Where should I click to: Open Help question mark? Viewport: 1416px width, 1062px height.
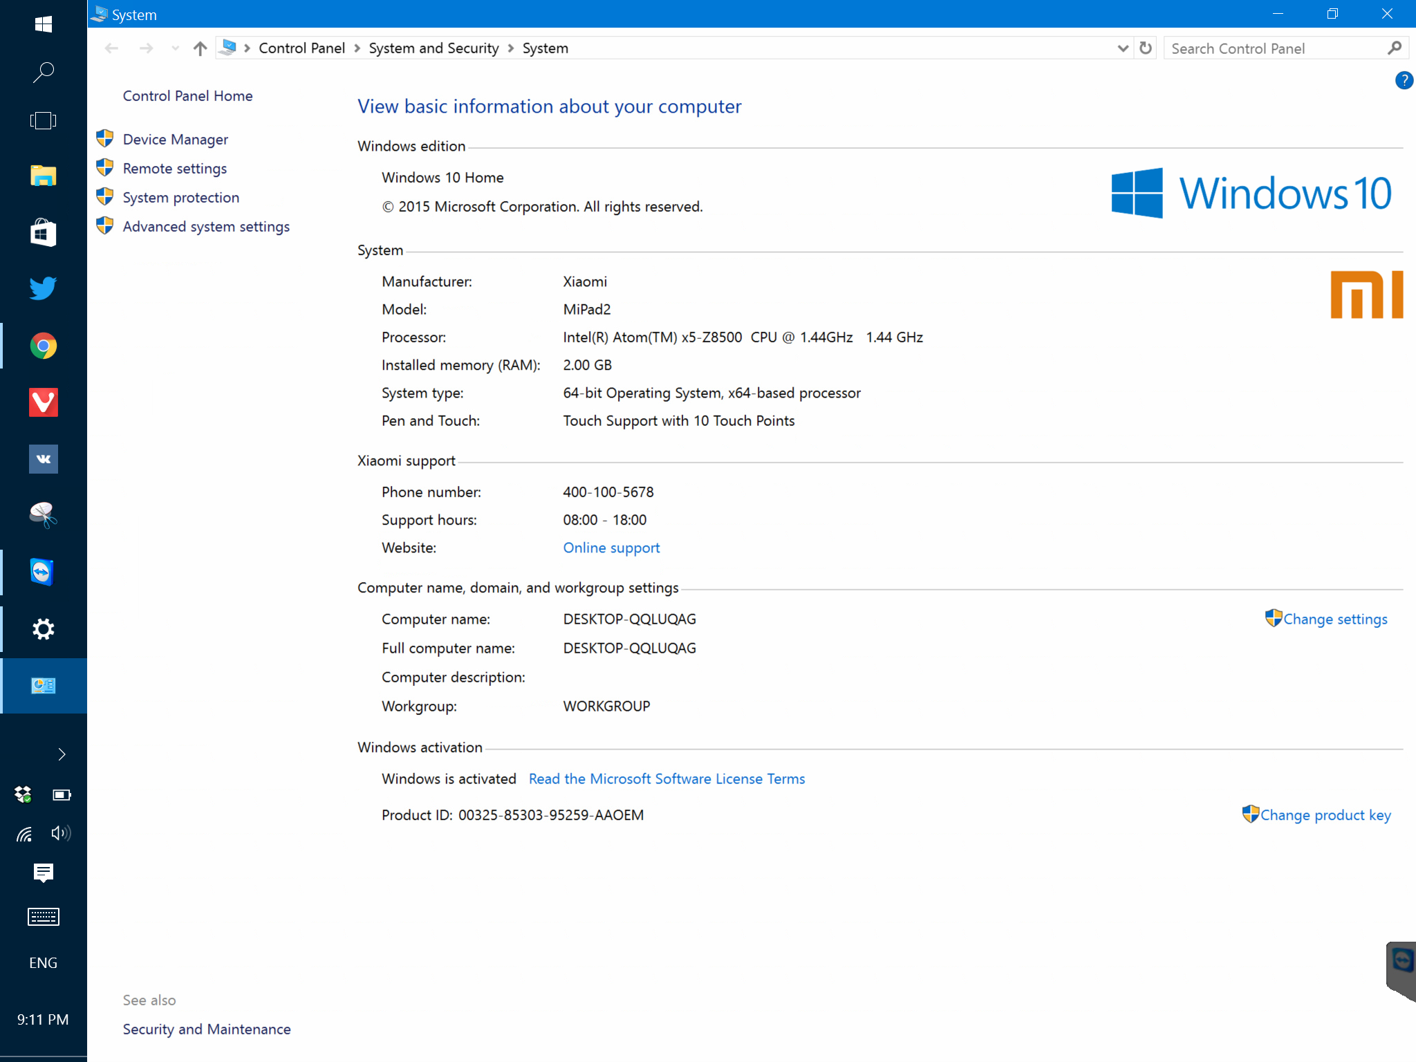[x=1404, y=81]
